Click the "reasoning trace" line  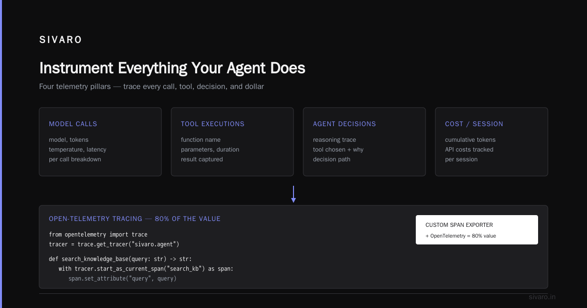(x=335, y=140)
